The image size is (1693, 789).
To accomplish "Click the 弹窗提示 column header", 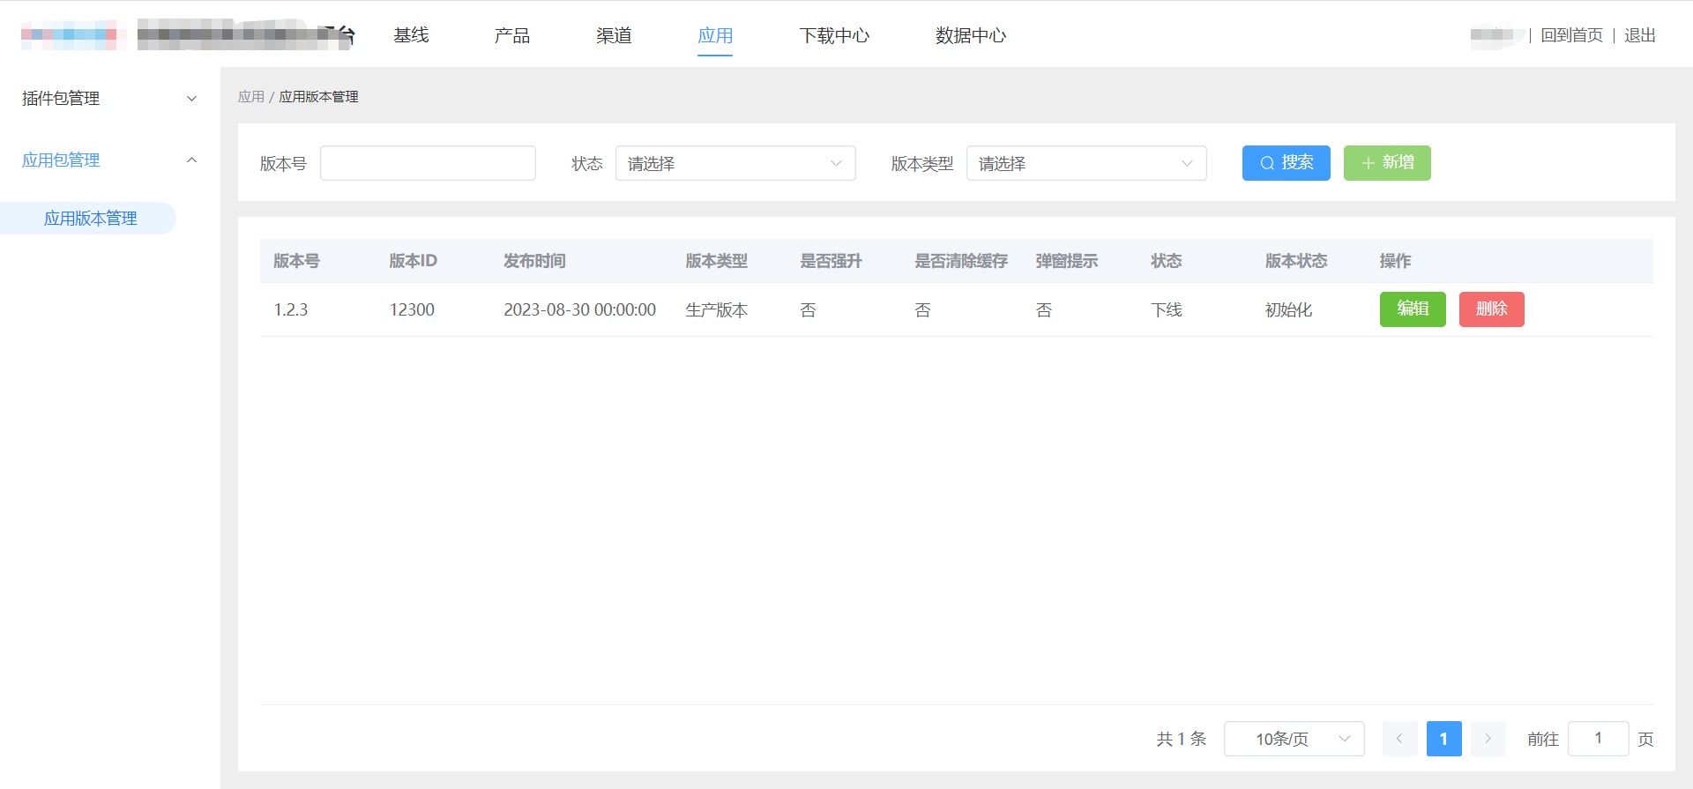I will pyautogui.click(x=1067, y=261).
